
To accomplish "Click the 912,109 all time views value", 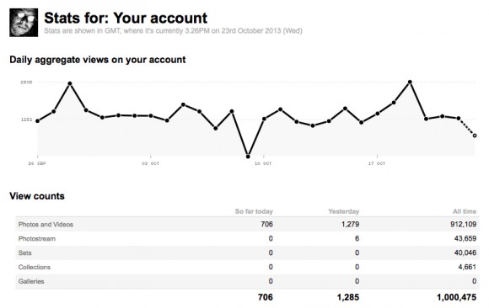I will coord(464,224).
